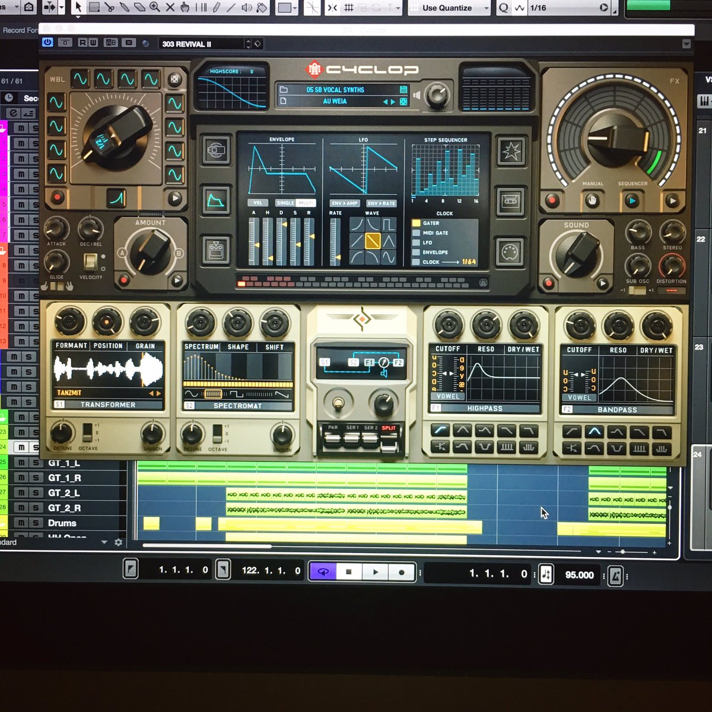Click the dice randomize icon on the wobble panel
Screen dimensions: 712x712
click(174, 79)
